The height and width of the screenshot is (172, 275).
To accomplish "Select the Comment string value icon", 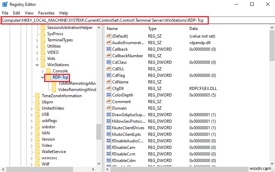I will [x=109, y=101].
